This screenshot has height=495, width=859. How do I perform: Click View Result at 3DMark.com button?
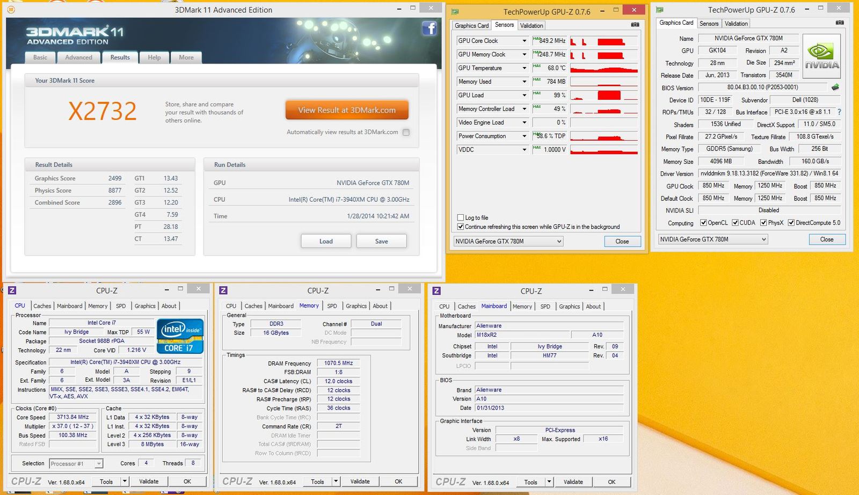347,110
